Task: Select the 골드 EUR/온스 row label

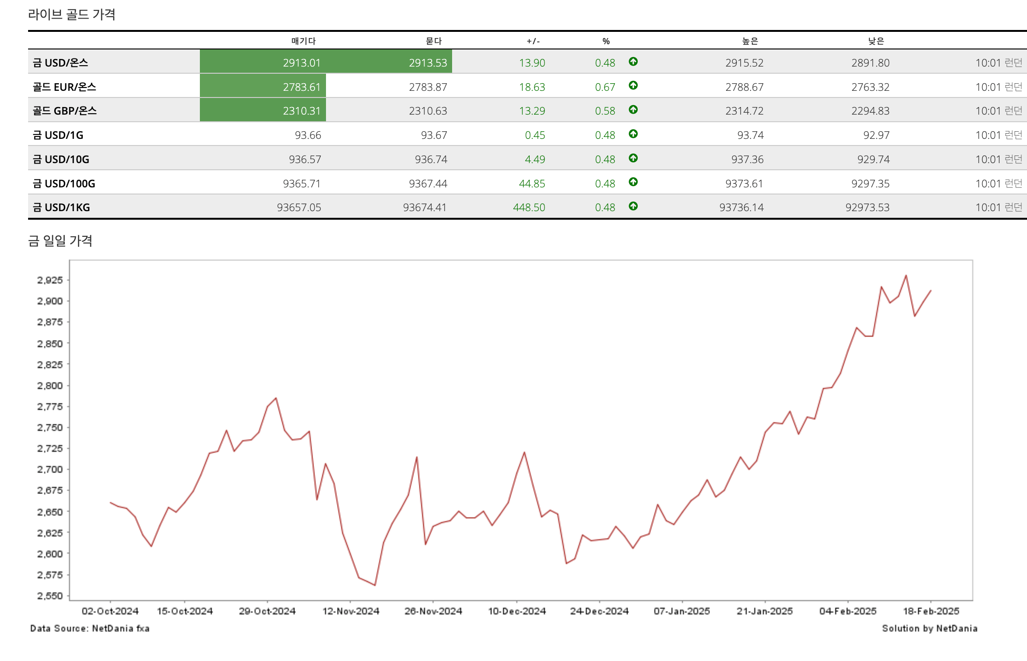Action: 64,87
